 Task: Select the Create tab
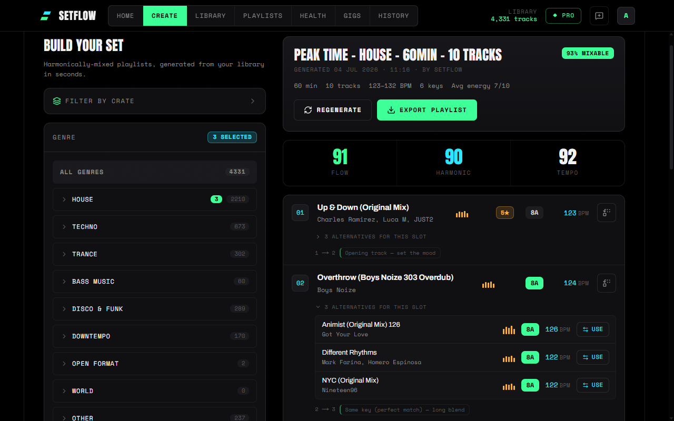[x=165, y=16]
